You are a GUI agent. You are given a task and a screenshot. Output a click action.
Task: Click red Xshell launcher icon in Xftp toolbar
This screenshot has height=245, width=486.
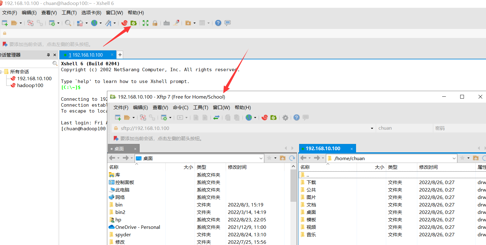pos(265,118)
